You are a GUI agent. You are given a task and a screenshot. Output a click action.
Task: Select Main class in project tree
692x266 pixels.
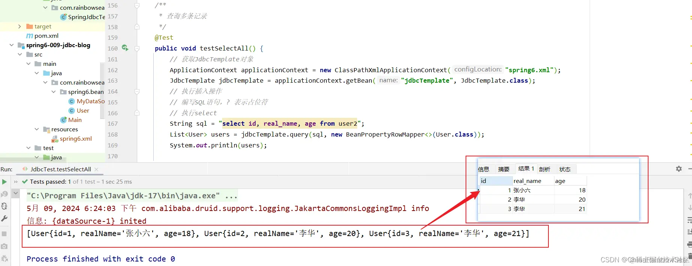pos(75,120)
